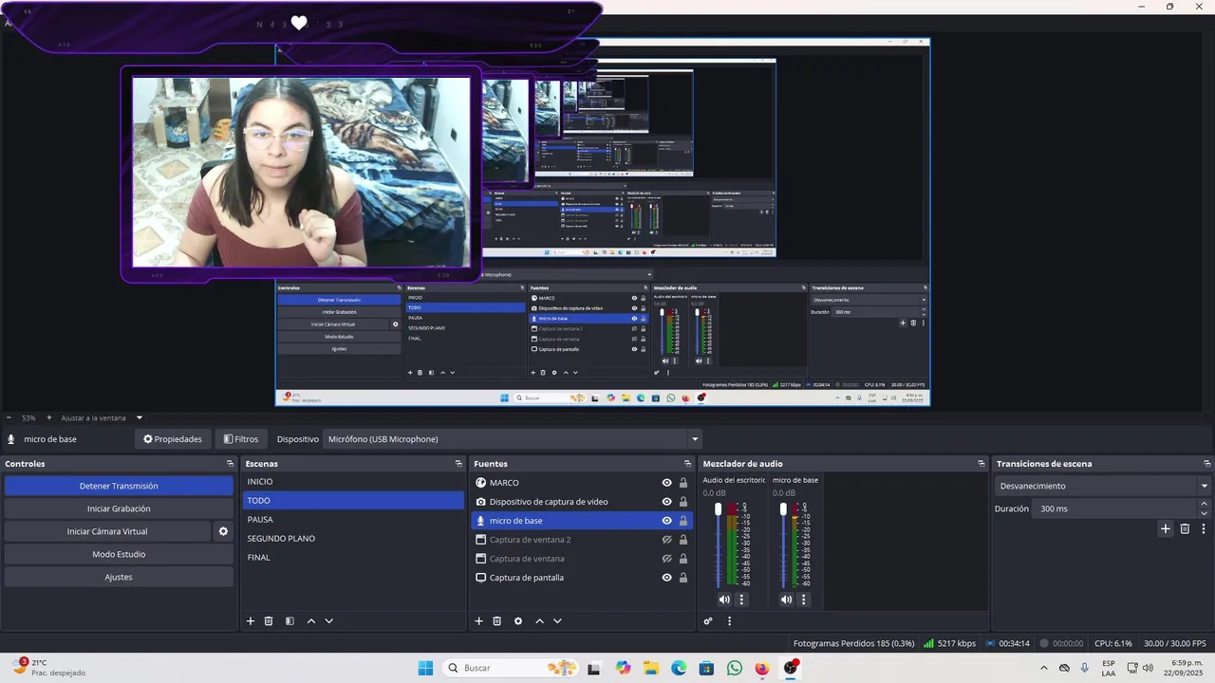Adjust micro de base volume slider
The height and width of the screenshot is (683, 1215).
783,545
